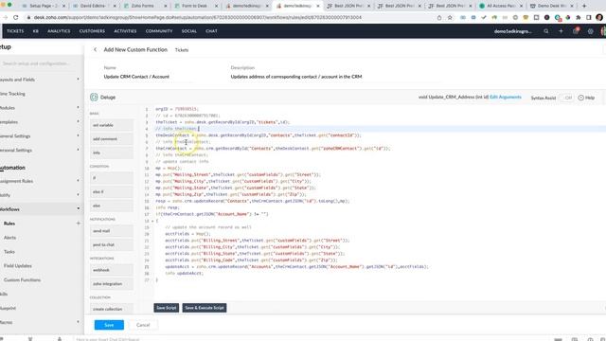
Task: Open the setup gear icon in header
Action: (591, 31)
